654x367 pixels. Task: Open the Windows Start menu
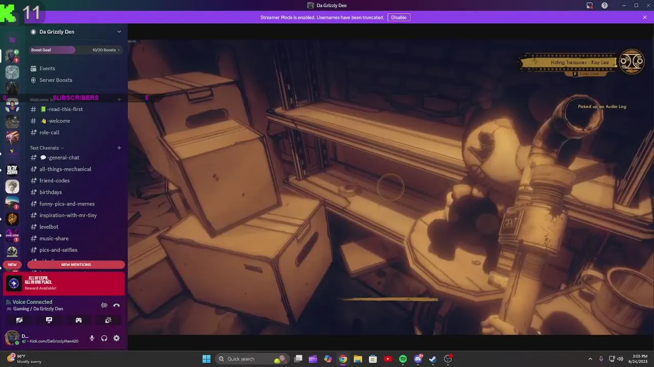tap(206, 359)
